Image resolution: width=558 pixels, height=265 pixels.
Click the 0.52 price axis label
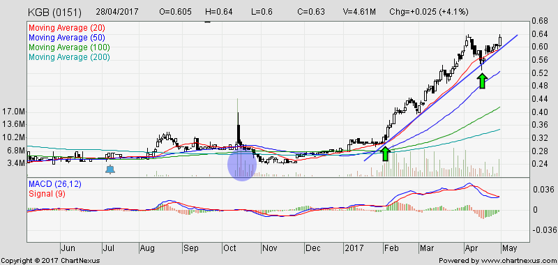pyautogui.click(x=540, y=73)
